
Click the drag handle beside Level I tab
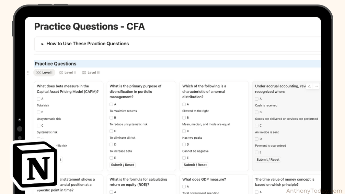tap(28, 72)
